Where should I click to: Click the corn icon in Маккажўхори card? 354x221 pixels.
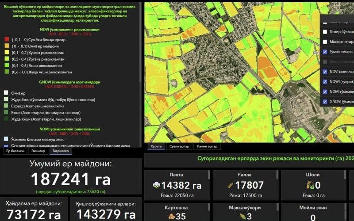242,217
